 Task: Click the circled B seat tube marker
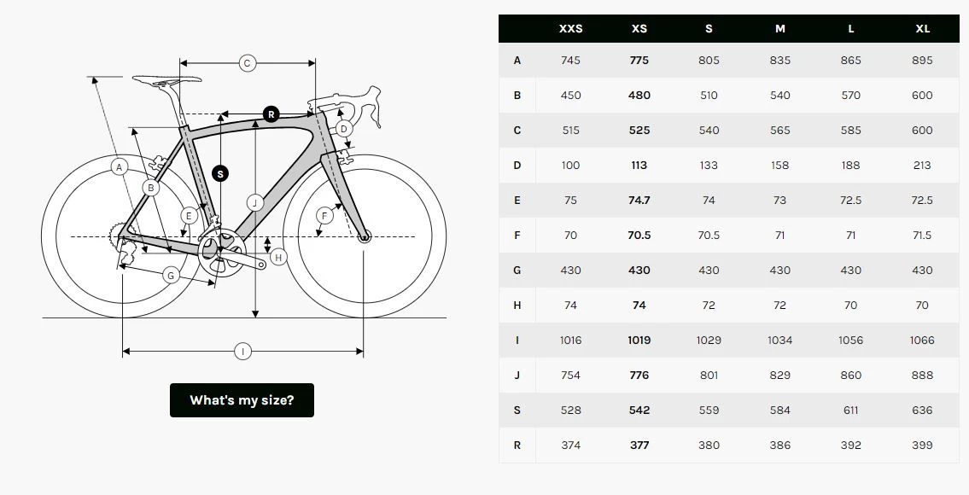151,185
